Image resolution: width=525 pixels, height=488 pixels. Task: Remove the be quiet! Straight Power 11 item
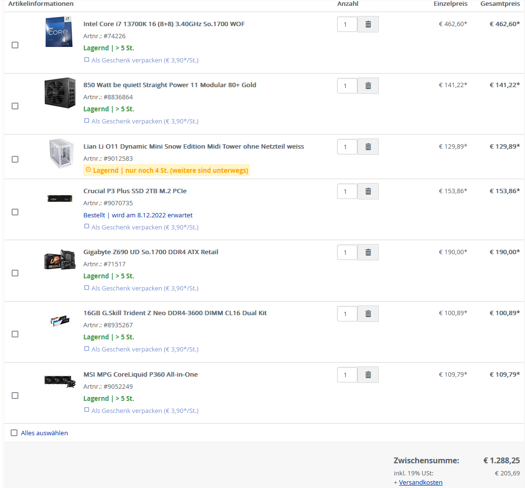[x=368, y=86]
